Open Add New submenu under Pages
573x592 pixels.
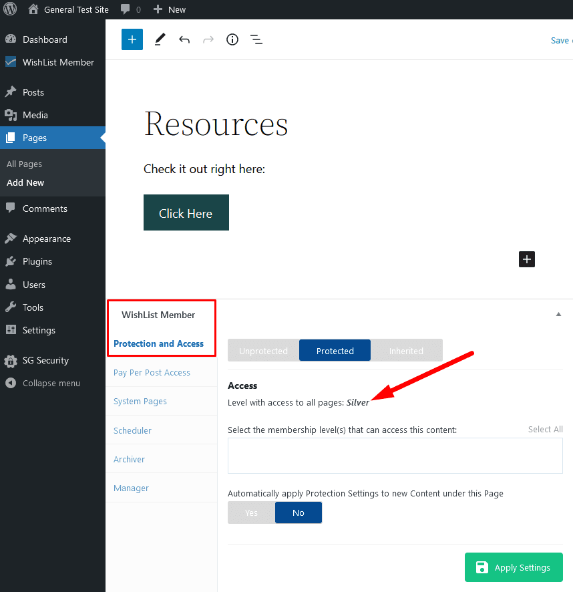pos(25,182)
